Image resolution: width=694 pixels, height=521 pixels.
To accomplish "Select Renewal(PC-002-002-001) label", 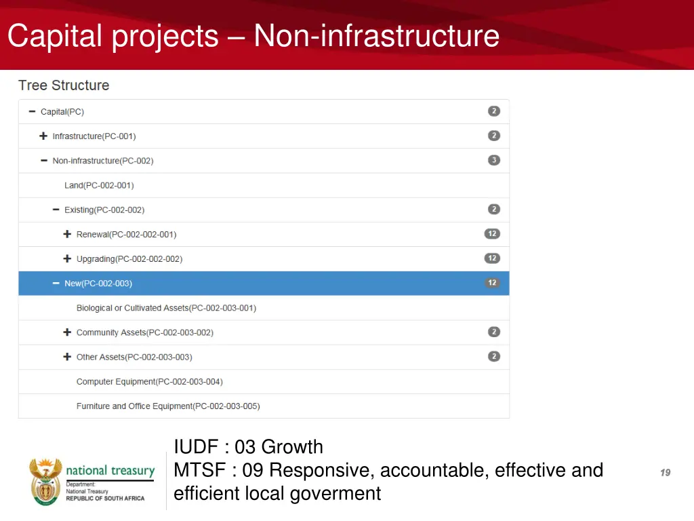I will pyautogui.click(x=127, y=234).
